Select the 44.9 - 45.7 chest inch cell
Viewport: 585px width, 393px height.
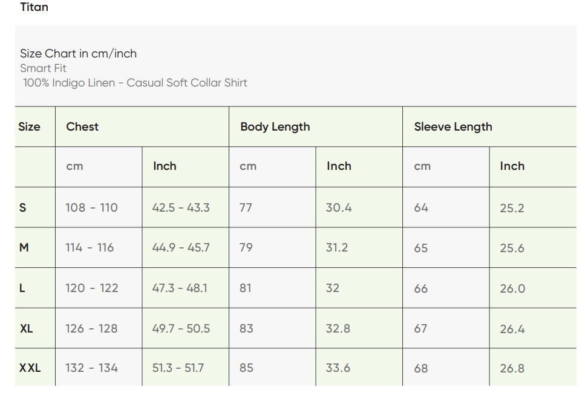point(181,247)
